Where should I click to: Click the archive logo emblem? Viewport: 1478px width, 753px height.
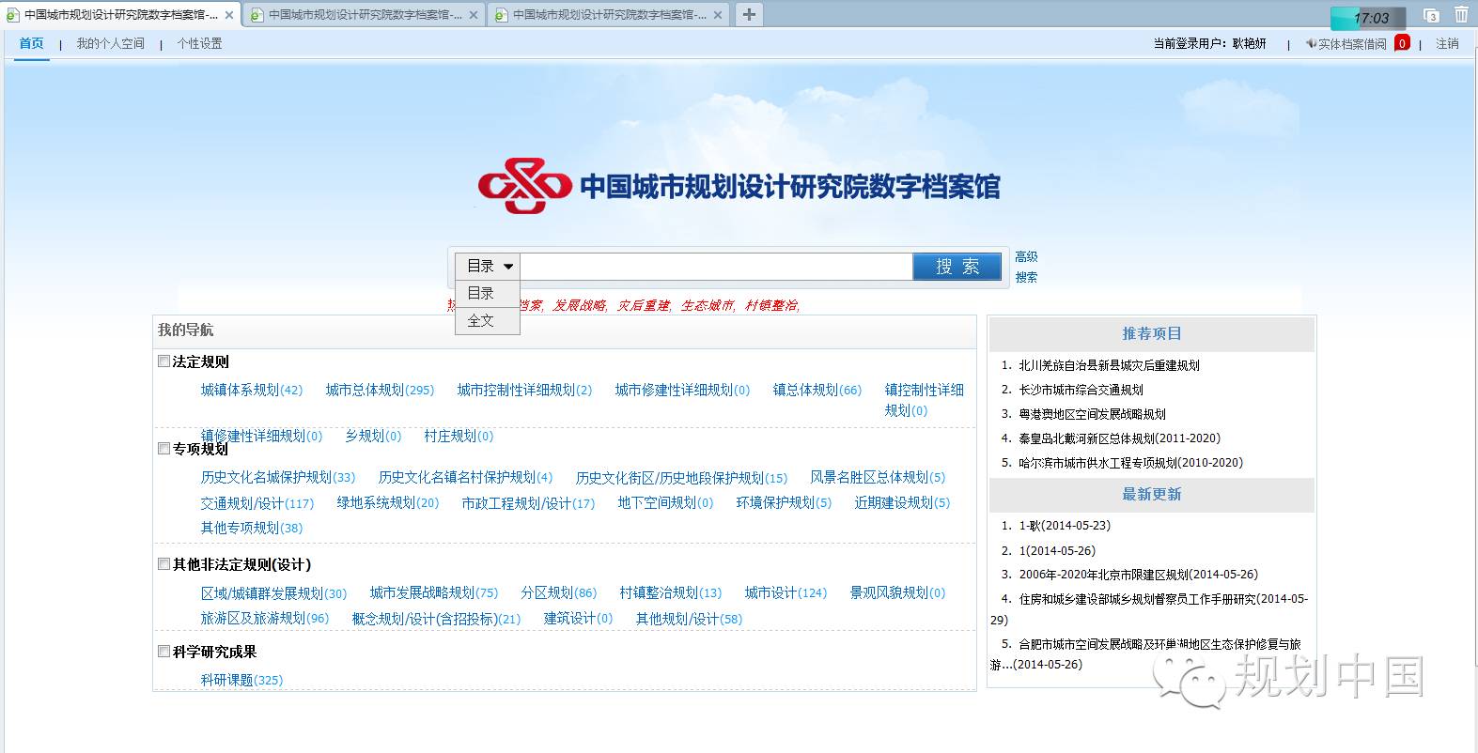coord(524,186)
